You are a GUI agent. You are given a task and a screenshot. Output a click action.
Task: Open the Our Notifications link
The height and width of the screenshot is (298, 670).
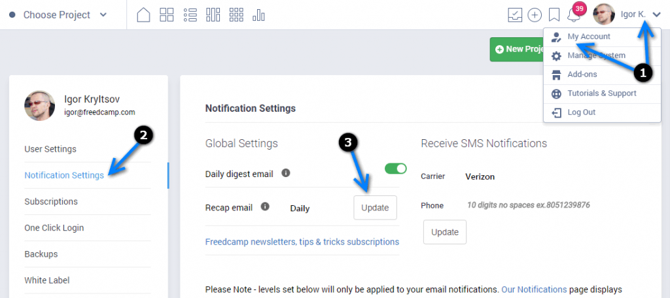(534, 289)
